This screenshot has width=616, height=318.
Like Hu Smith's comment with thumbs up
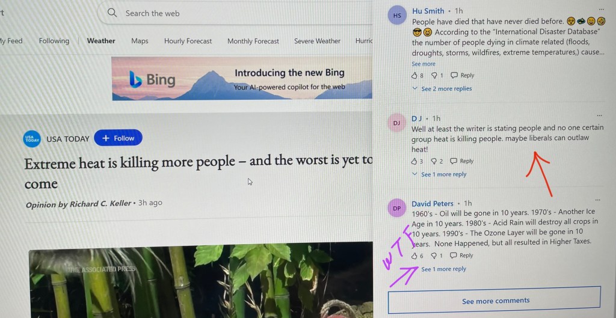tap(414, 75)
